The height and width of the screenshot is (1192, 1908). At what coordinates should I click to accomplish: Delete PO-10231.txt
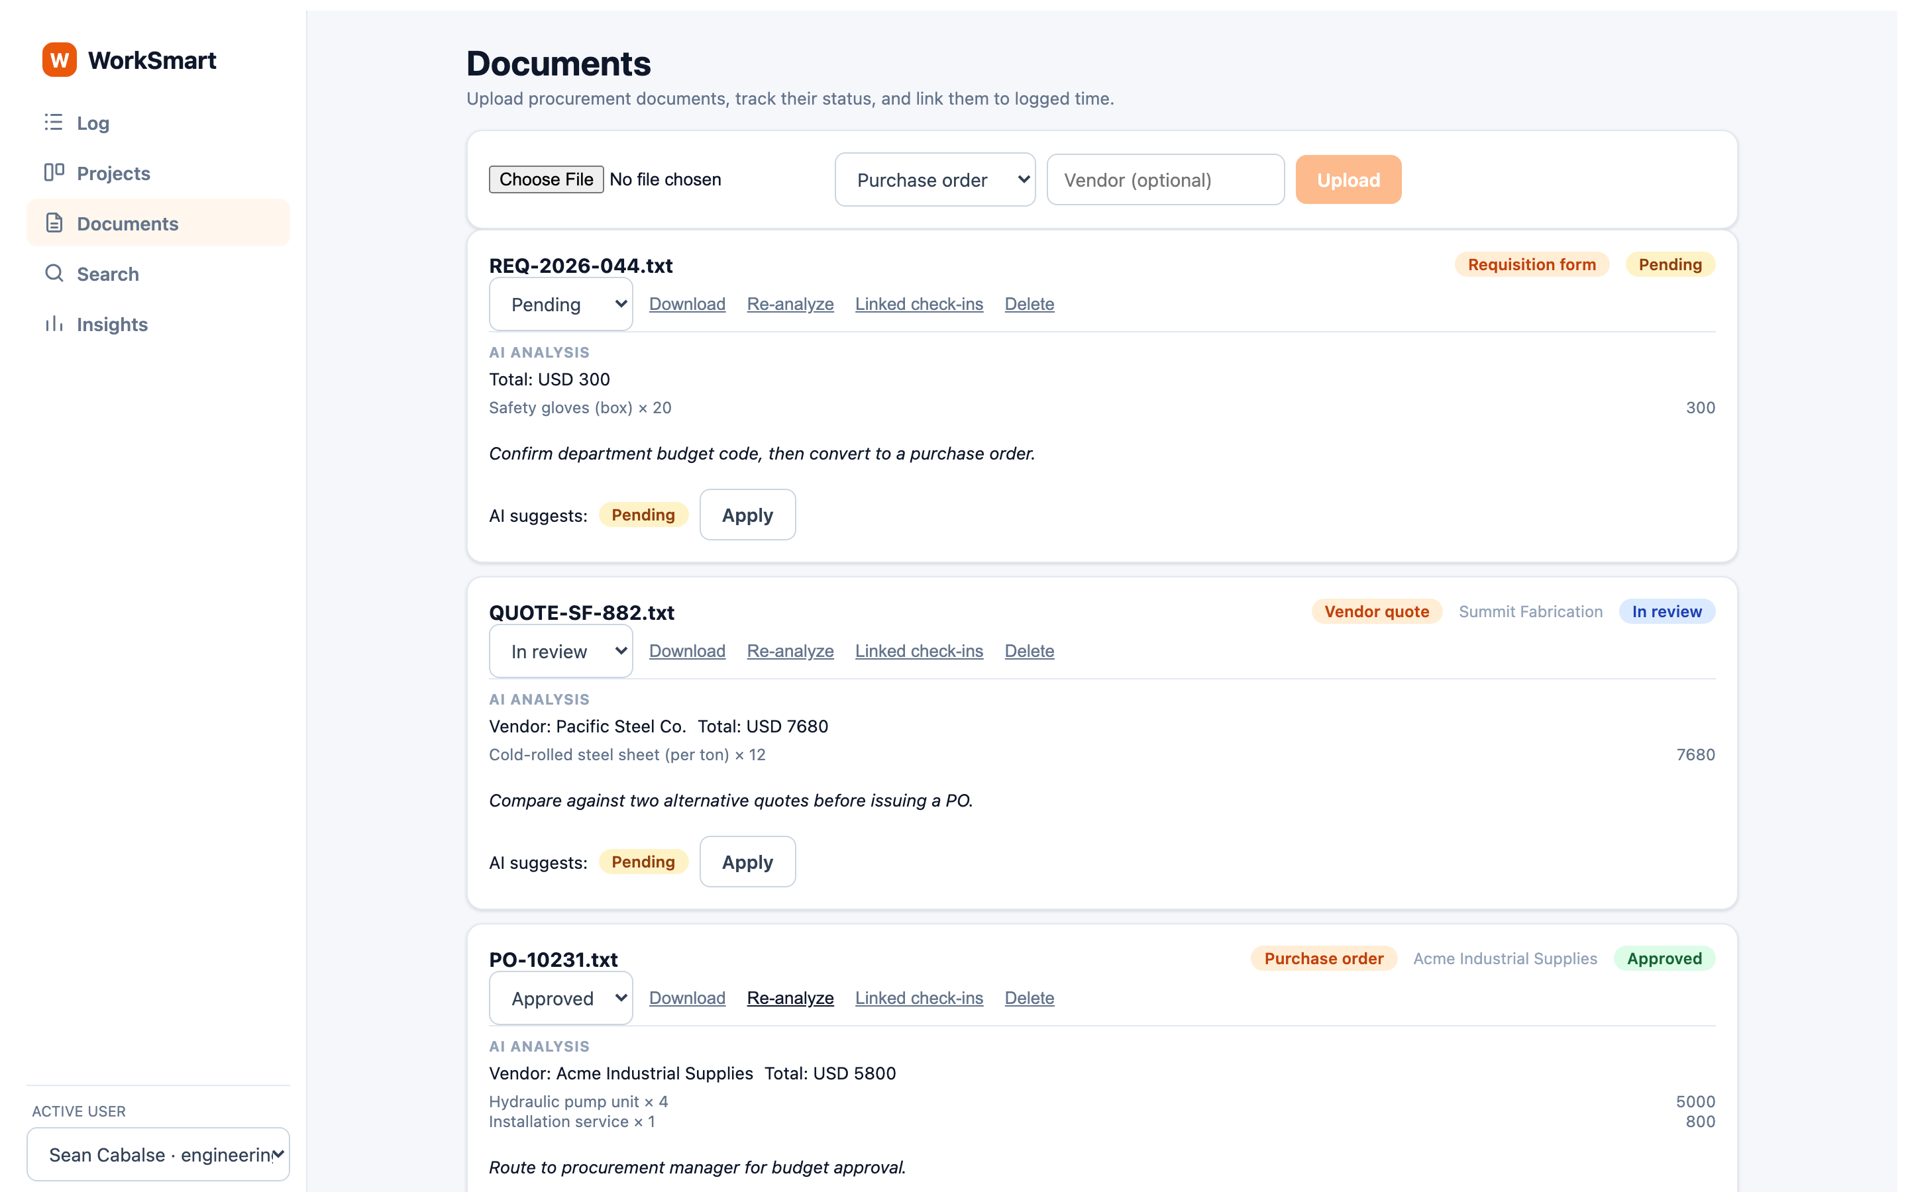pyautogui.click(x=1029, y=998)
